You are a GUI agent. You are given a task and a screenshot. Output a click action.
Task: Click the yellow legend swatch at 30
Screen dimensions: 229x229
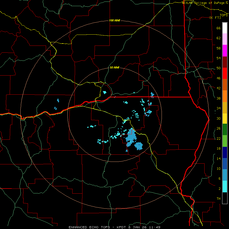pos(225,119)
